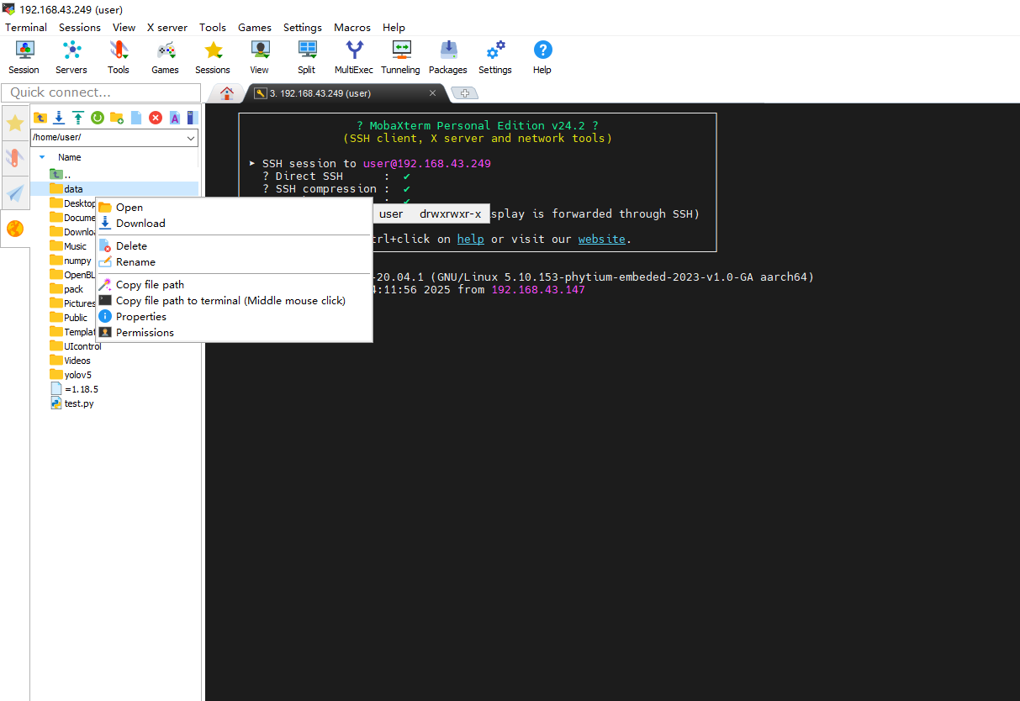Open the Games menu in menu bar
The width and height of the screenshot is (1020, 701).
(x=255, y=27)
